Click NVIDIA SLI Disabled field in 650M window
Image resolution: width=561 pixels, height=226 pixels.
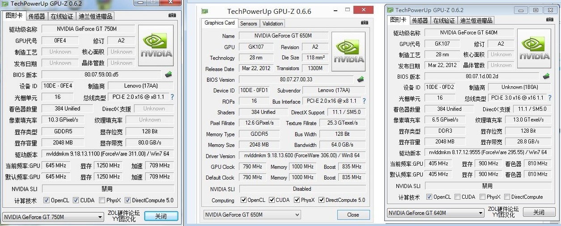click(x=302, y=189)
